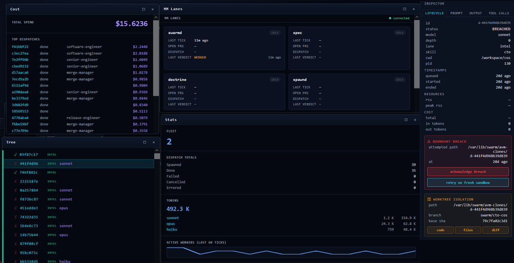This screenshot has height=263, width=514.
Task: Open dispatch 7e2ff96b in Cost list
Action: 80,60
